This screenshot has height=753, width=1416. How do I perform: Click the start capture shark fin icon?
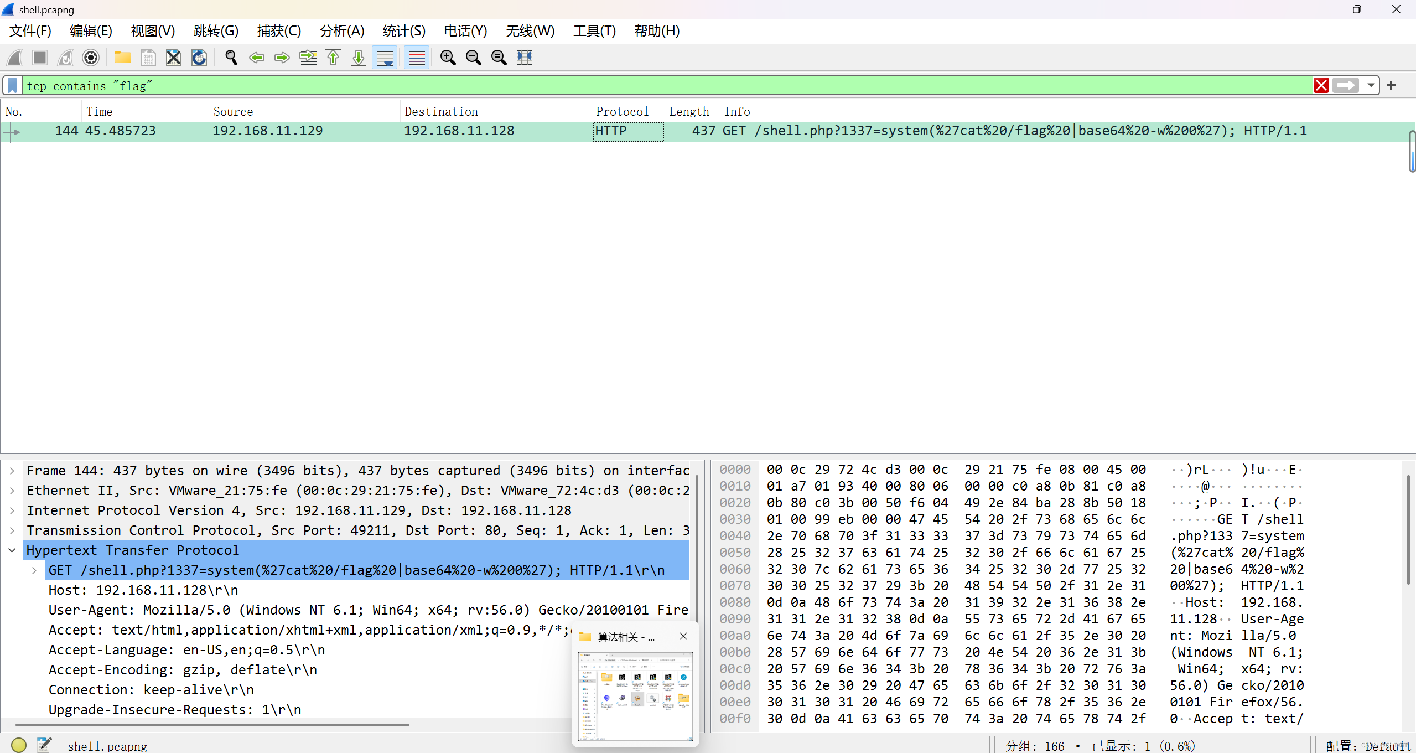point(15,58)
